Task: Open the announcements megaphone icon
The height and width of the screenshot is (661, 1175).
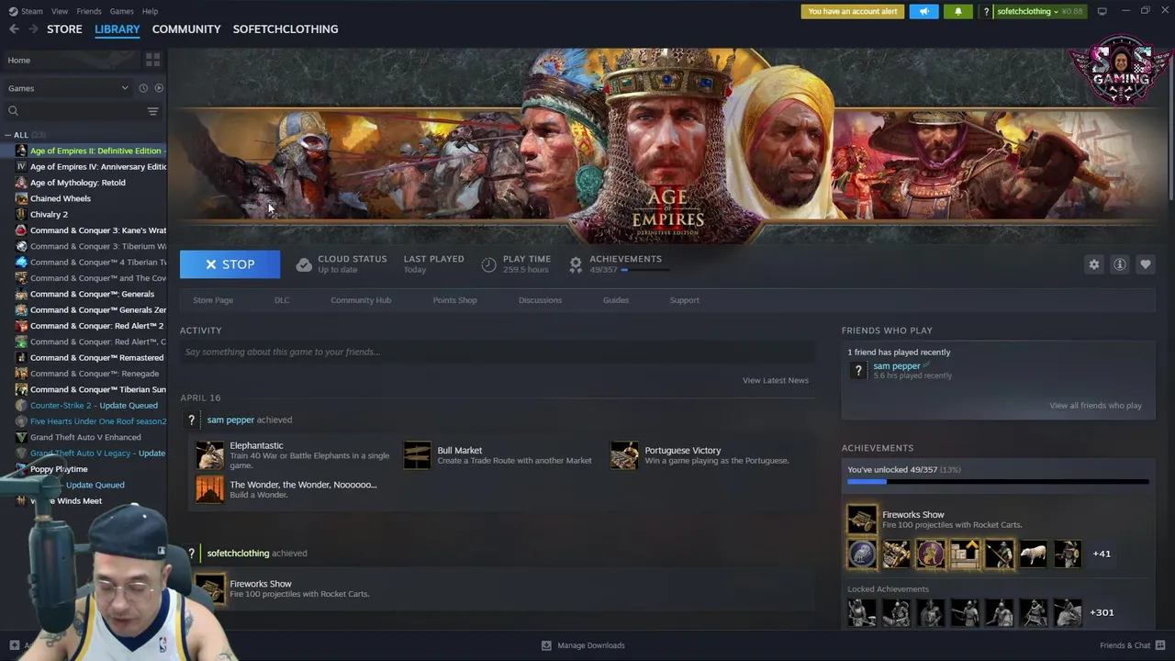Action: click(923, 11)
